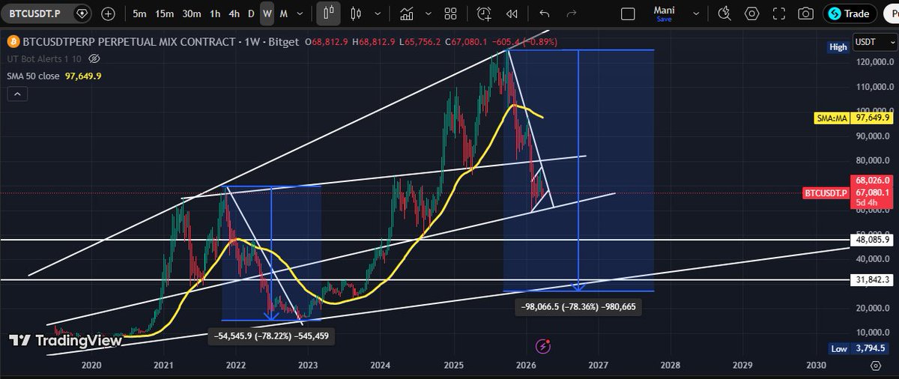Select the candlestick chart type icon
899x379 pixels.
[356, 13]
